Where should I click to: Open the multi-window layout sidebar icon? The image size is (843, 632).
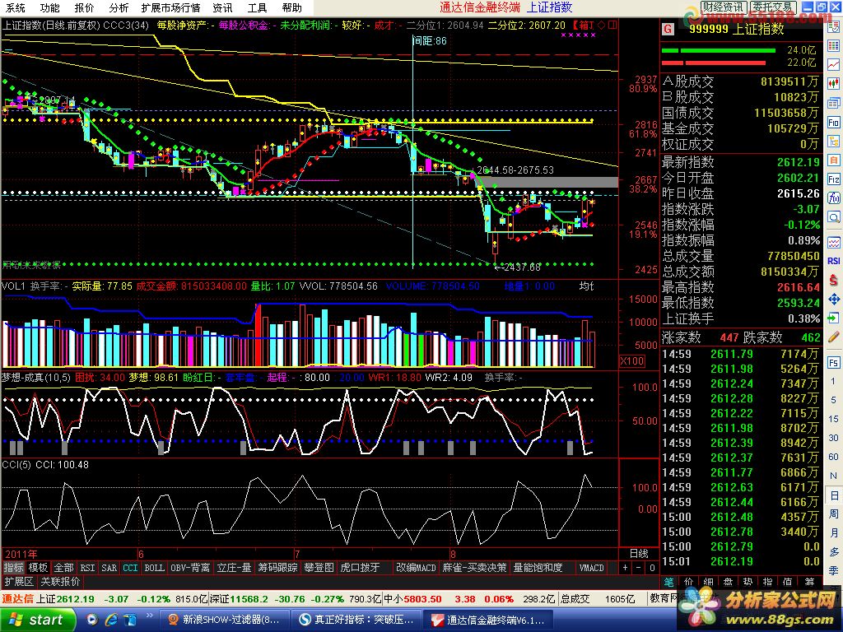point(834,103)
